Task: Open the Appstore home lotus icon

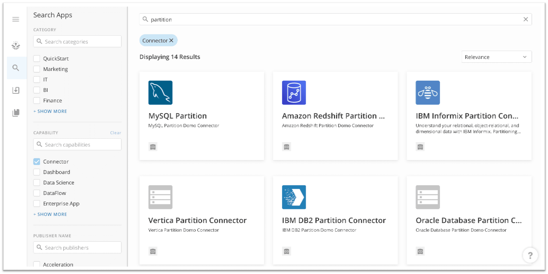Action: click(16, 45)
